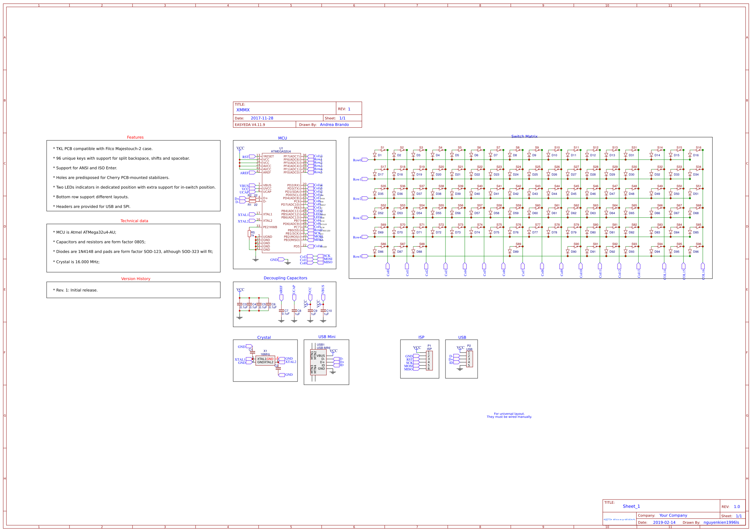Click the COL16 net port symbol
Screen dimensions: 752x532
[x=702, y=266]
